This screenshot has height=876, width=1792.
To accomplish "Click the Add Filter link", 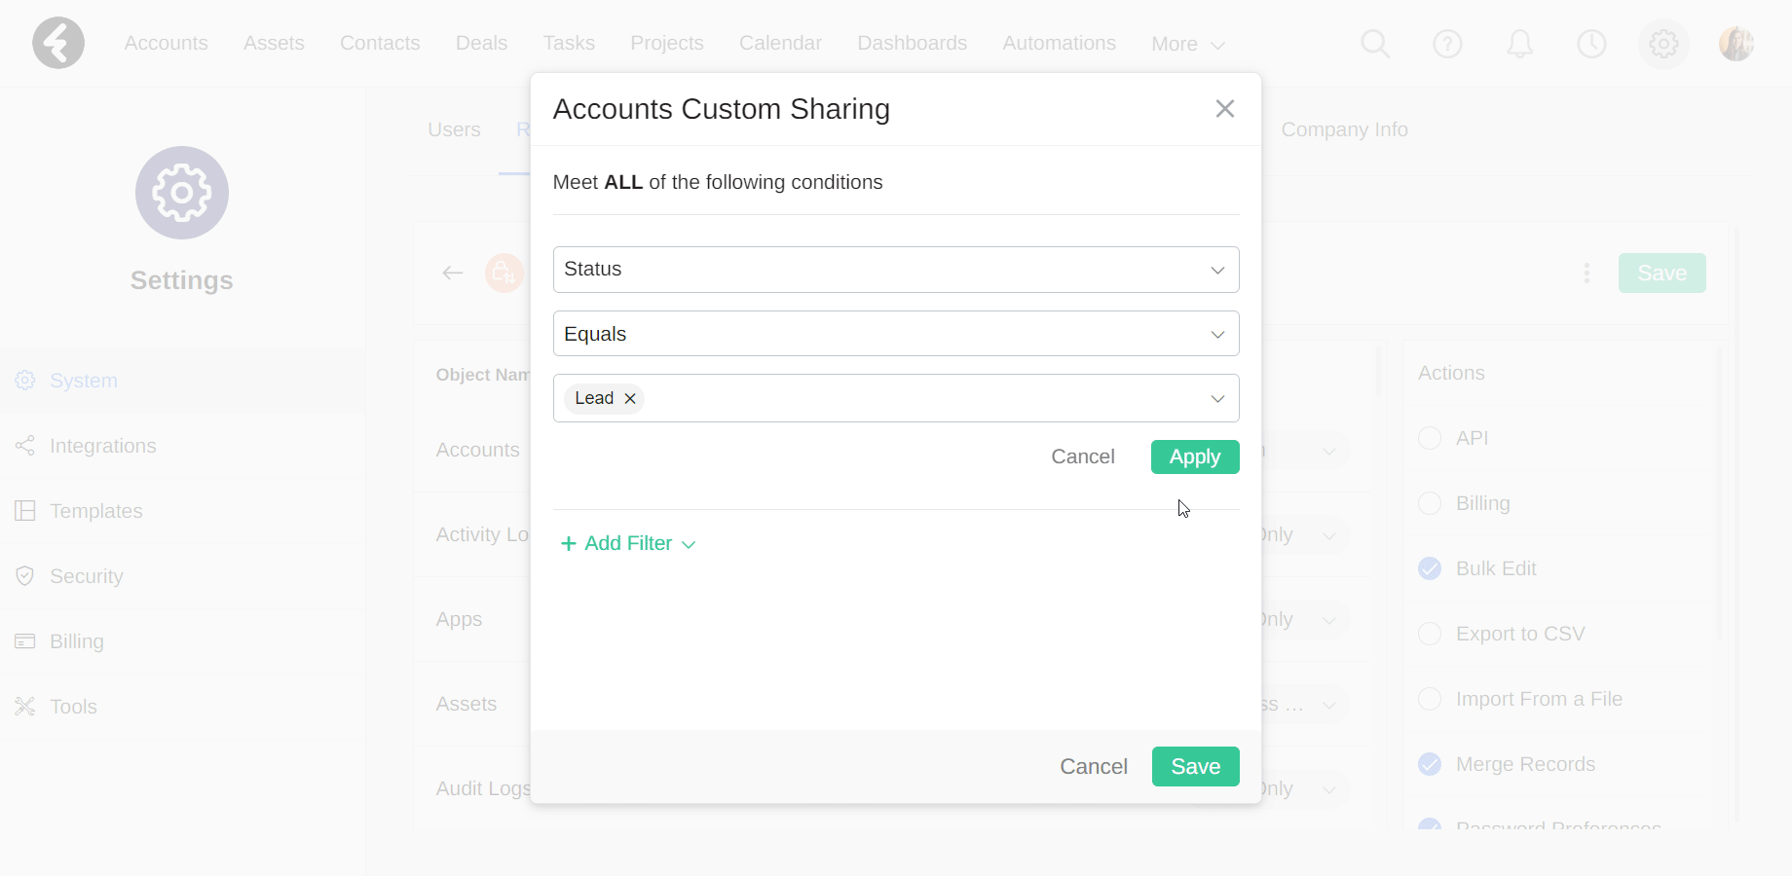I will pos(628,543).
